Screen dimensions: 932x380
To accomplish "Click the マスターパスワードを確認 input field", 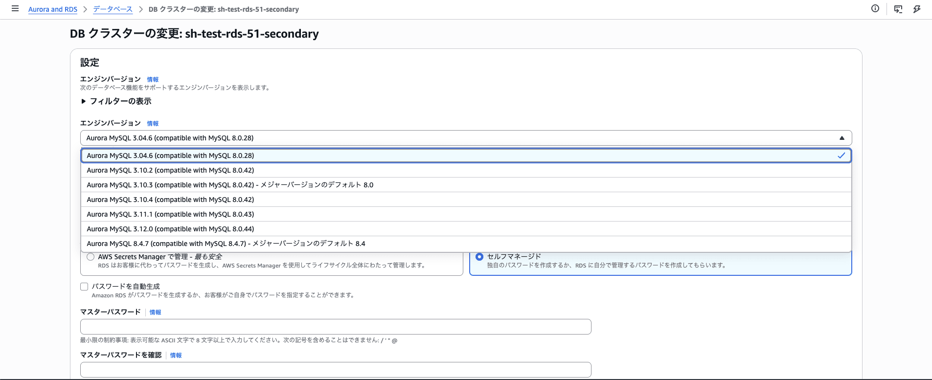I will coord(336,370).
